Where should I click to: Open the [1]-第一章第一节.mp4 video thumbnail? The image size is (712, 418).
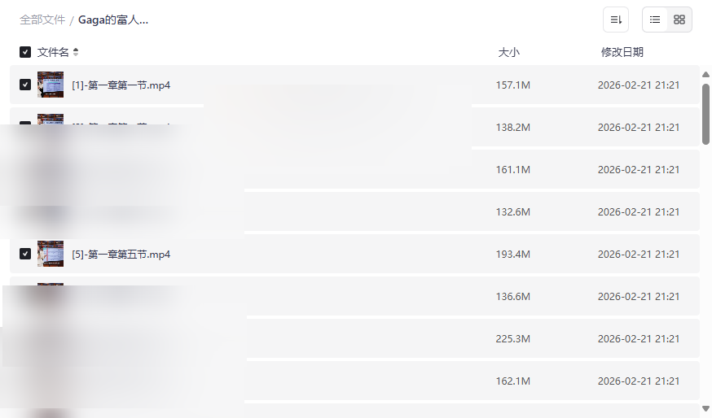click(x=51, y=85)
